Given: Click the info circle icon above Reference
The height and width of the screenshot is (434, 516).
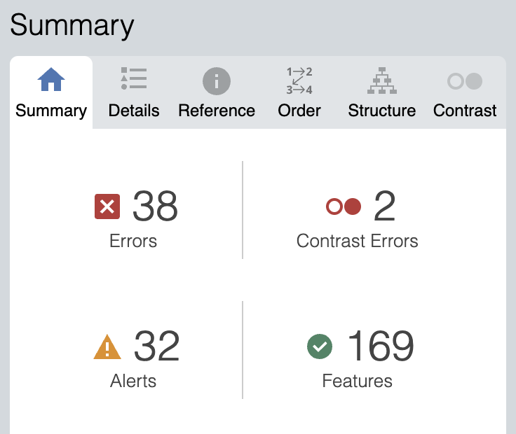Looking at the screenshot, I should (x=217, y=81).
